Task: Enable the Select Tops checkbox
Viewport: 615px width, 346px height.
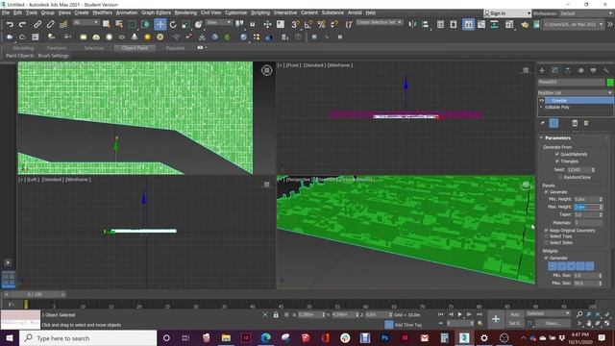Action: [546, 236]
